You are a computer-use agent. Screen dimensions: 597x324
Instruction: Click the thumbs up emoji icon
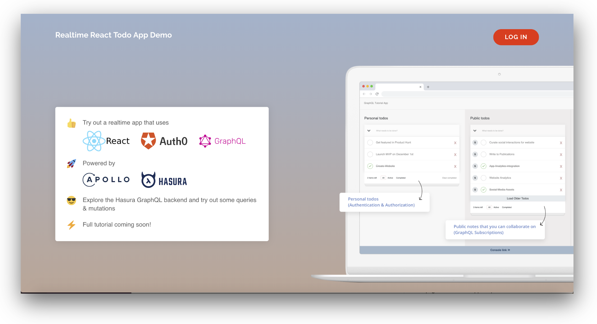click(x=71, y=123)
